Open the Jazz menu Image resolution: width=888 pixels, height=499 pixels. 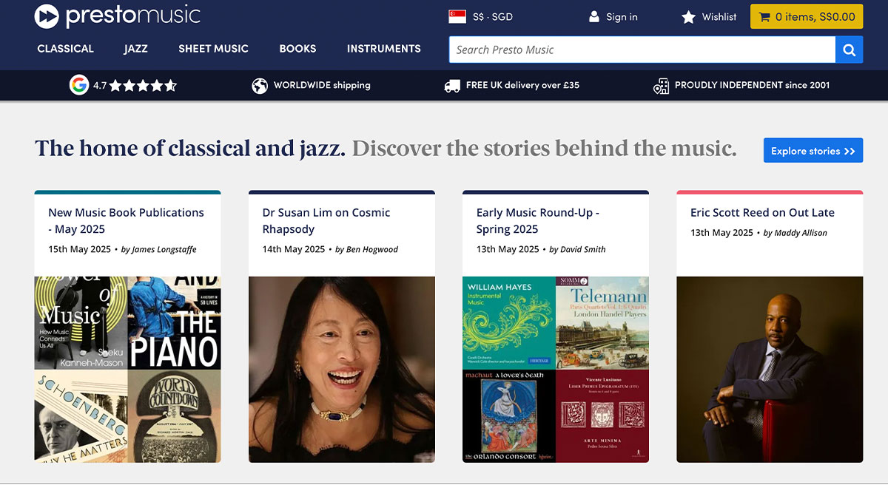point(136,49)
